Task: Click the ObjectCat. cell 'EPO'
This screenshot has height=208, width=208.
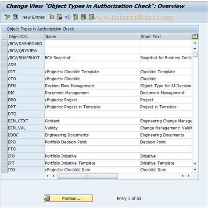Action: 26,142
